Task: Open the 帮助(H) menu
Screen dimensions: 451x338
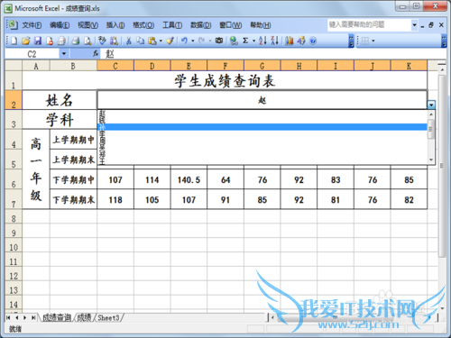Action: tap(261, 25)
